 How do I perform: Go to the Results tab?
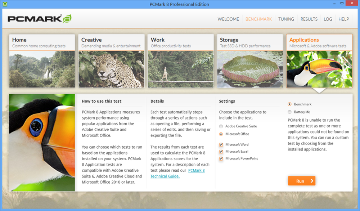(309, 19)
